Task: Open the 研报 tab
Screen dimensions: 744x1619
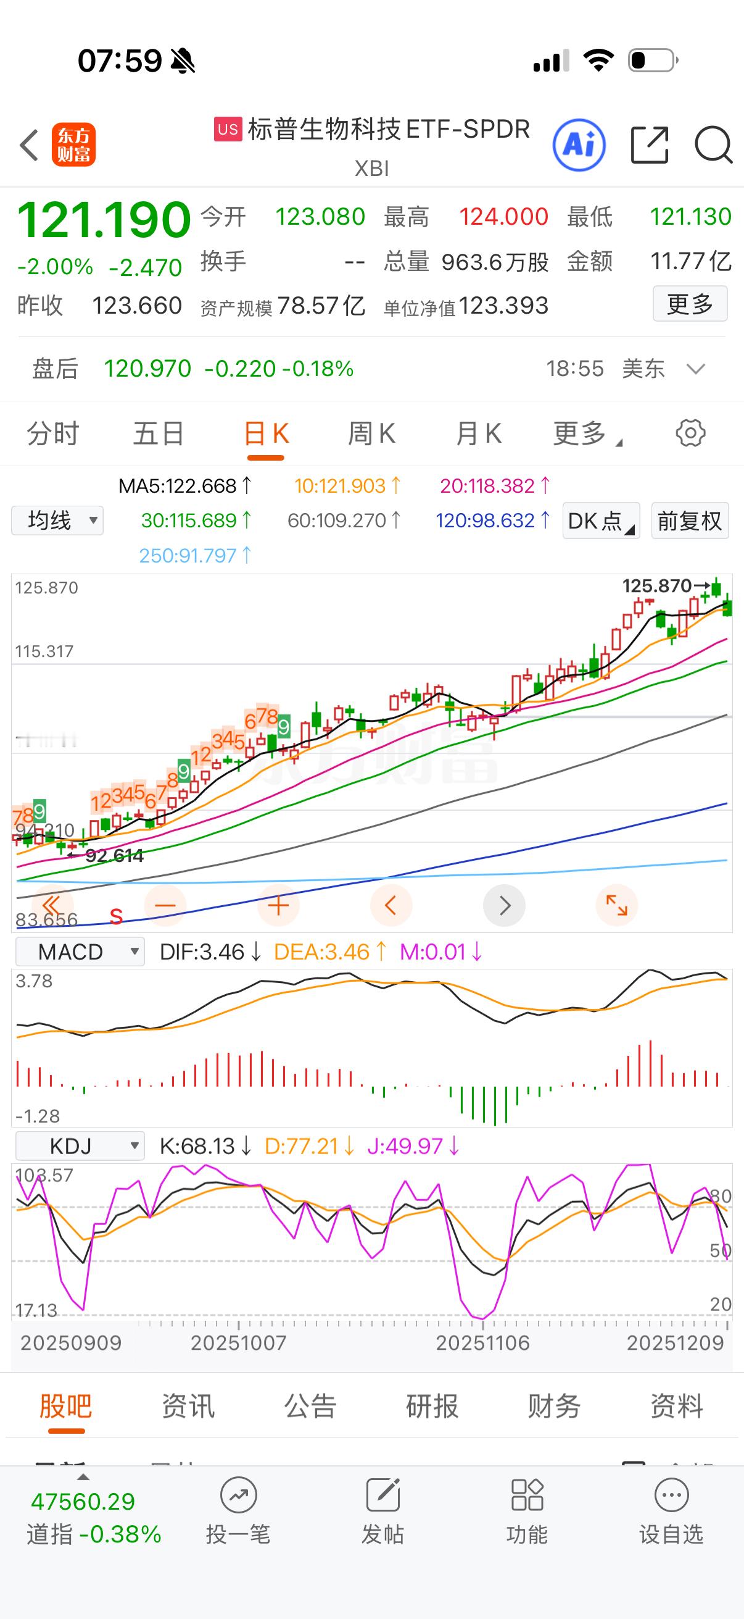Action: [x=432, y=1406]
